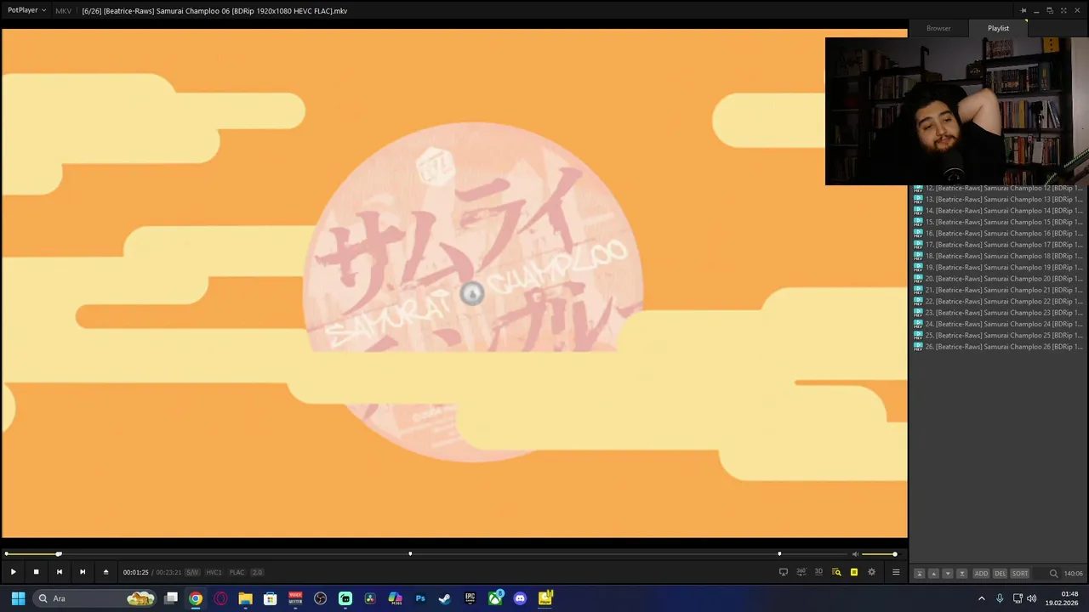Adjust the volume slider

coord(879,554)
